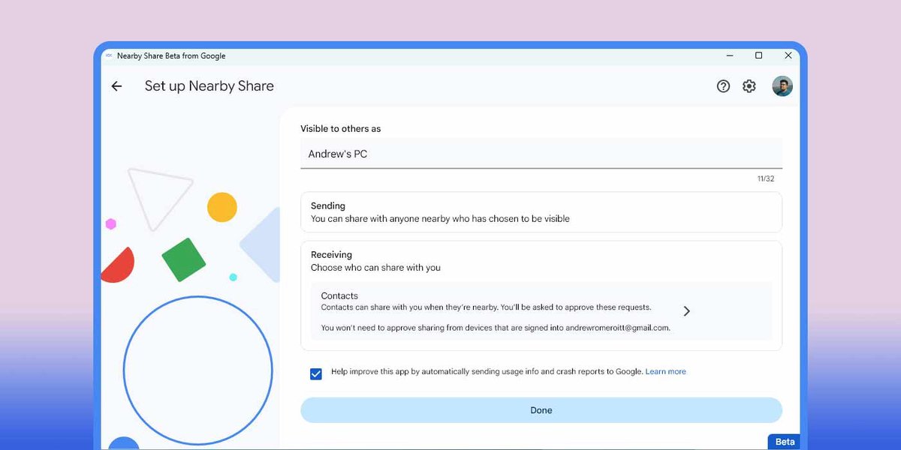Select the Sending info card
The height and width of the screenshot is (450, 901).
pos(541,212)
